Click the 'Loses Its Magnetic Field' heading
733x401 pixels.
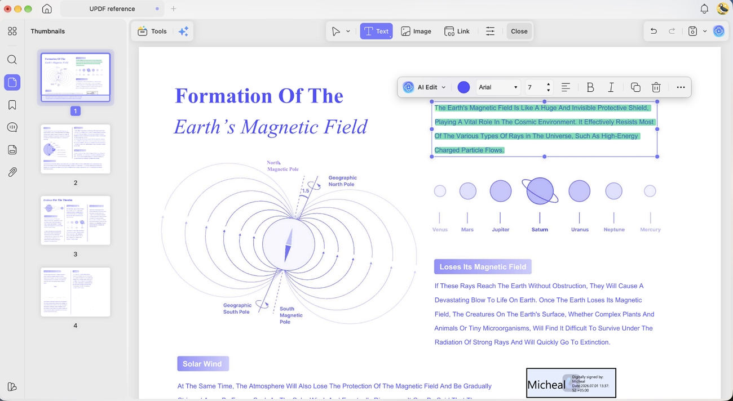[483, 267]
